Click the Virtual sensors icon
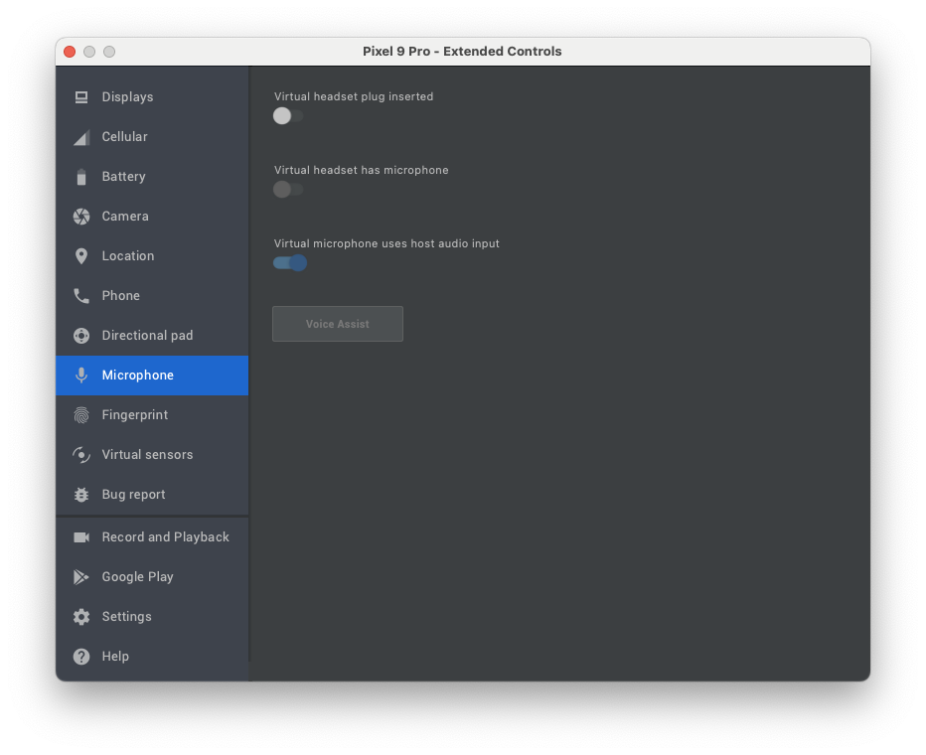The width and height of the screenshot is (926, 755). coord(81,455)
